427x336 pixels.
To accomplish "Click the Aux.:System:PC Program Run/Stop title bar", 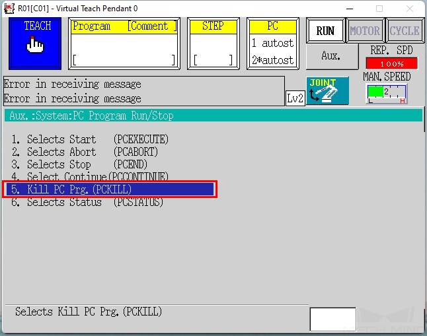I will pos(213,116).
